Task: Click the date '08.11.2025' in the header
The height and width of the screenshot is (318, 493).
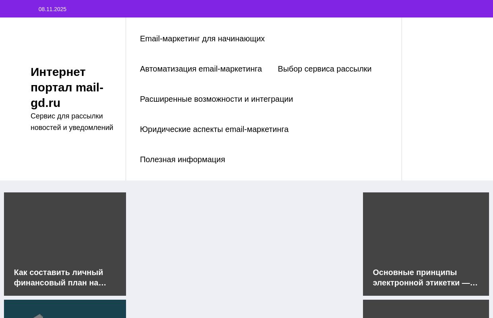Action: point(52,9)
